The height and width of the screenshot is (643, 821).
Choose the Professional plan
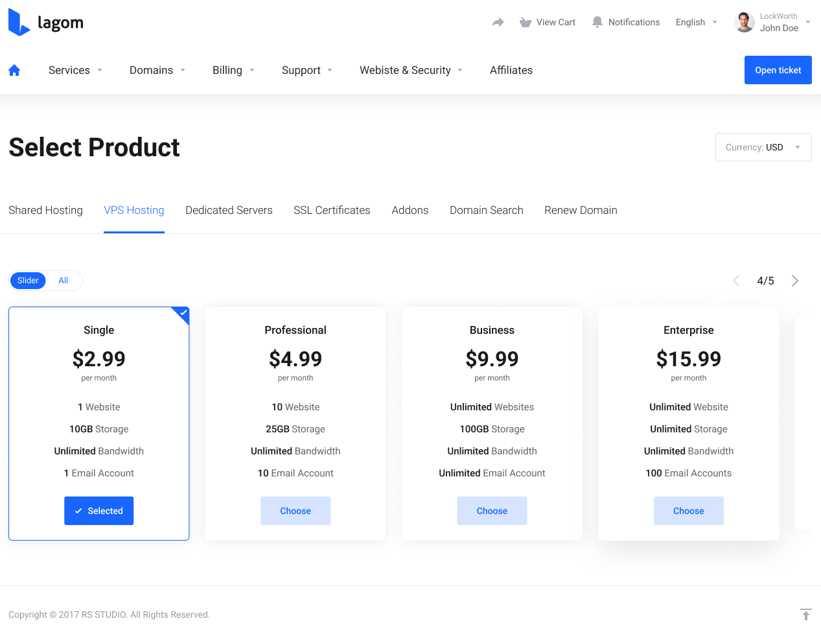tap(295, 511)
